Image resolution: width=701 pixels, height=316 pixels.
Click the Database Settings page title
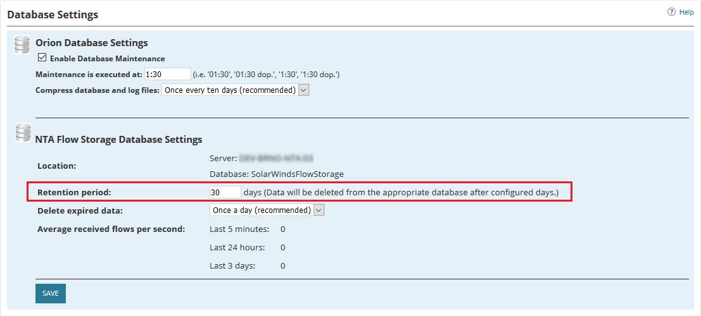[x=53, y=14]
